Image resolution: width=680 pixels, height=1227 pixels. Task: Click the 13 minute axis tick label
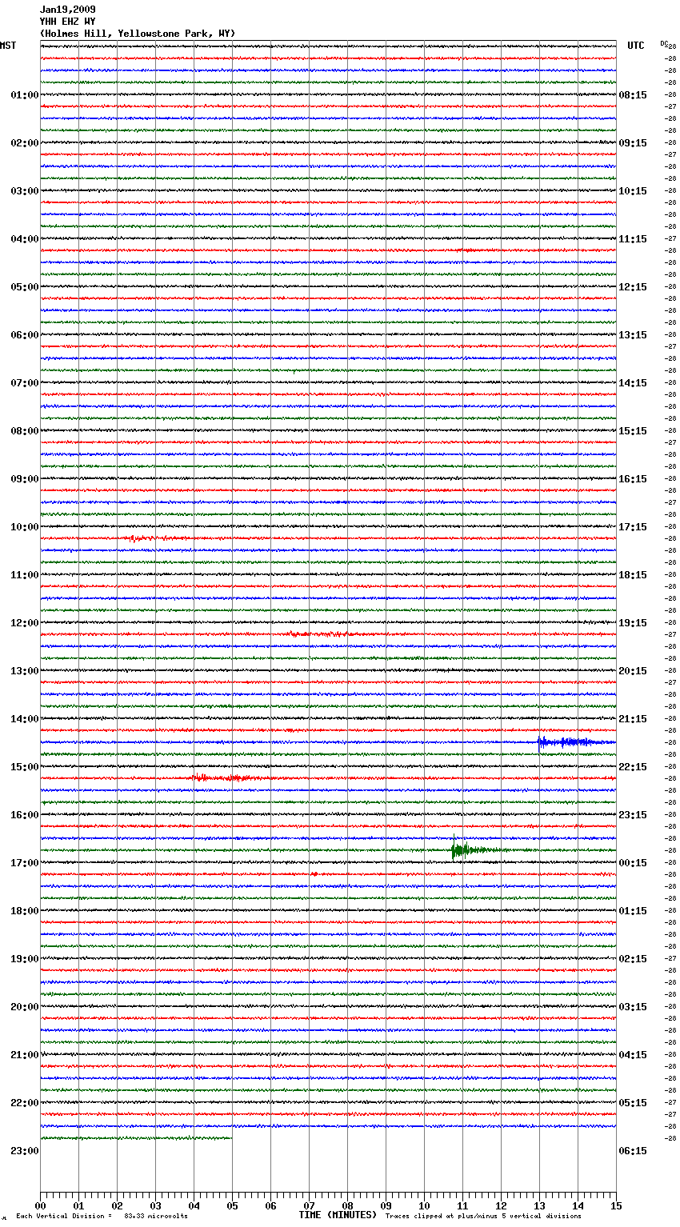click(539, 1205)
